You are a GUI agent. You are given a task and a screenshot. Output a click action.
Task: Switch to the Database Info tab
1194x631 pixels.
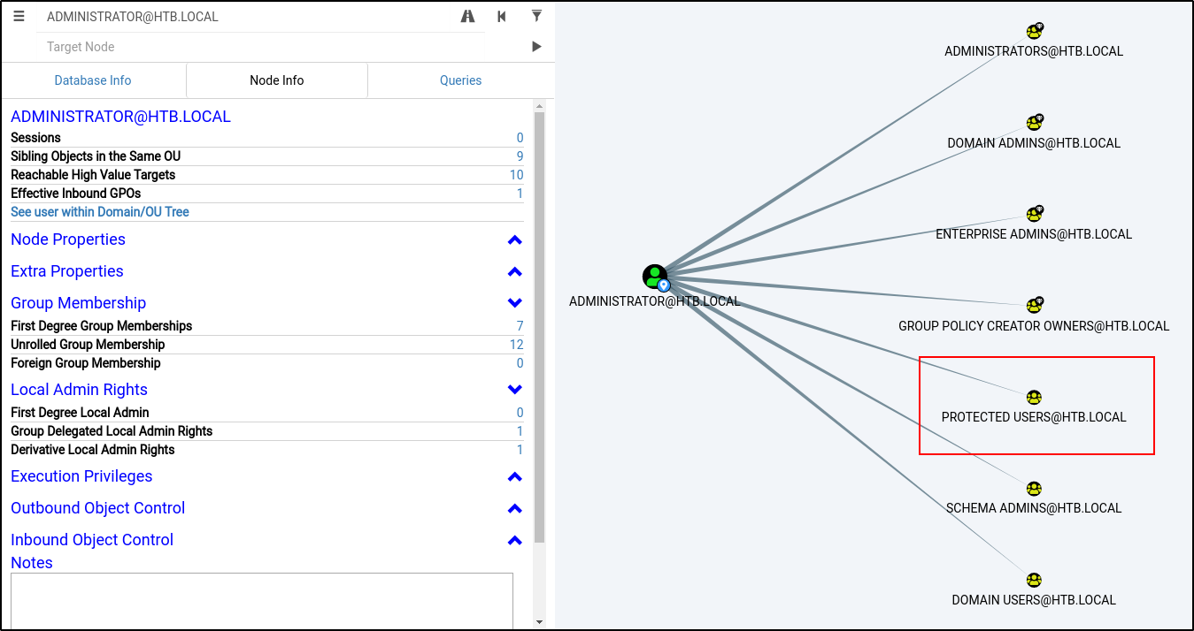pyautogui.click(x=93, y=80)
